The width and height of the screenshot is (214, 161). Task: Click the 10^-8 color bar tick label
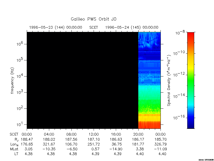click(180, 33)
